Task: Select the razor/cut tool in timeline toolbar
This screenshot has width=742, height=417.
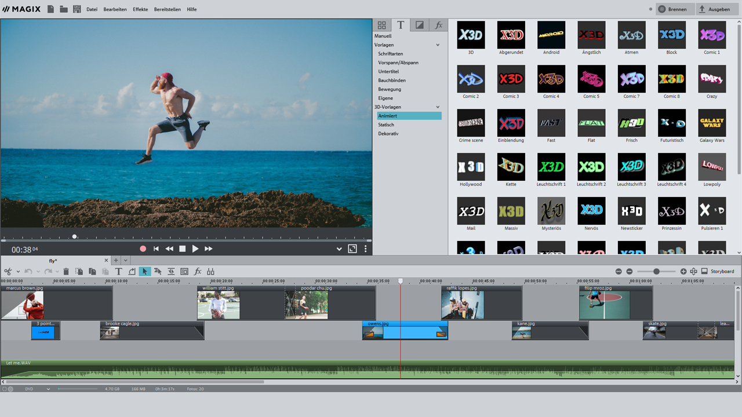Action: tap(9, 271)
